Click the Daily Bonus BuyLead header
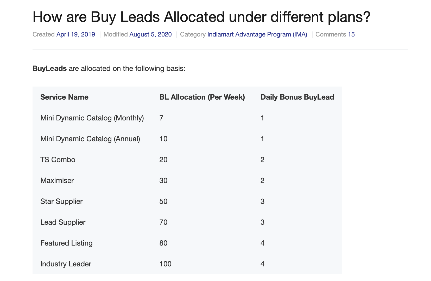431x281 pixels. pyautogui.click(x=297, y=97)
